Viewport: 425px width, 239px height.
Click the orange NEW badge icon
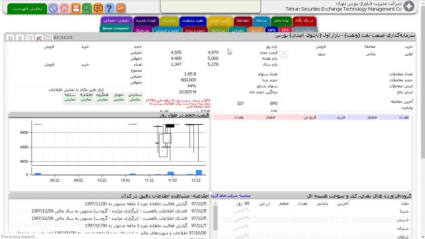pos(121,8)
